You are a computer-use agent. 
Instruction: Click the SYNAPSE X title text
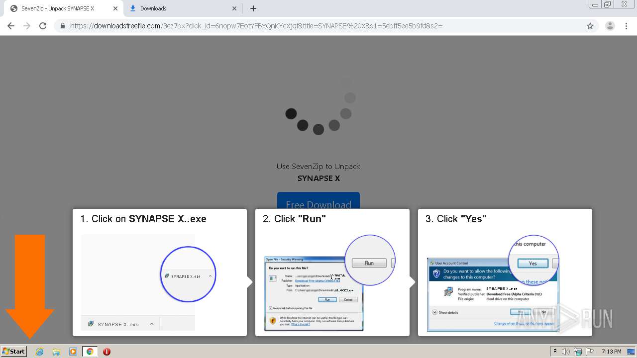[318, 178]
